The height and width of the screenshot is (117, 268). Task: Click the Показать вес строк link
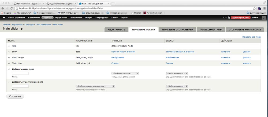click(x=251, y=37)
